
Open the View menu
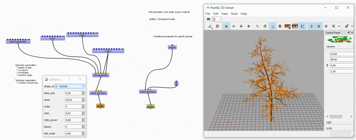224,14
